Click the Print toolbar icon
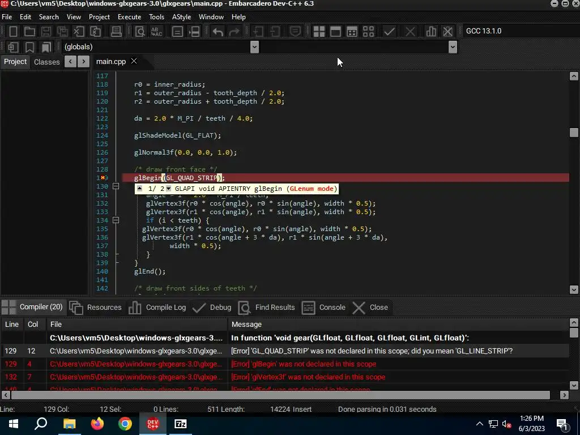The width and height of the screenshot is (580, 435). [x=116, y=32]
